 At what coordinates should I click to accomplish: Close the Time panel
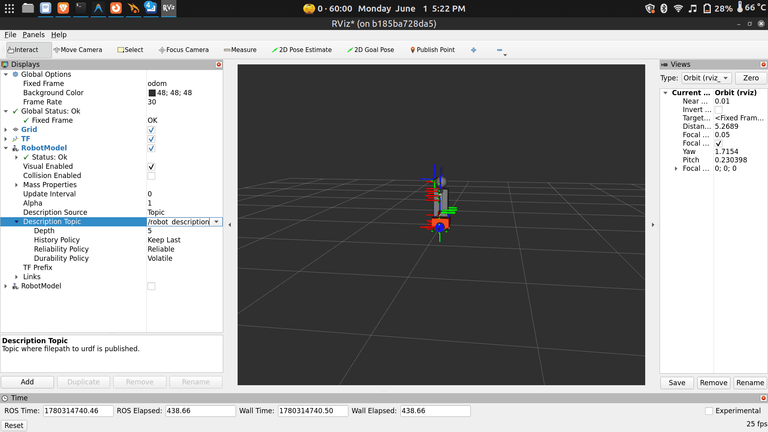pos(763,398)
